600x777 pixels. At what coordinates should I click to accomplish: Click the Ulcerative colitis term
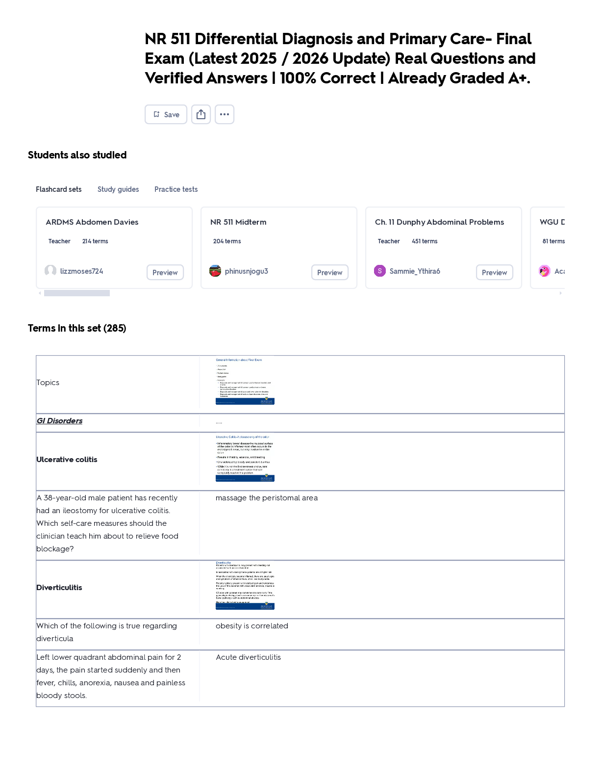click(x=67, y=460)
